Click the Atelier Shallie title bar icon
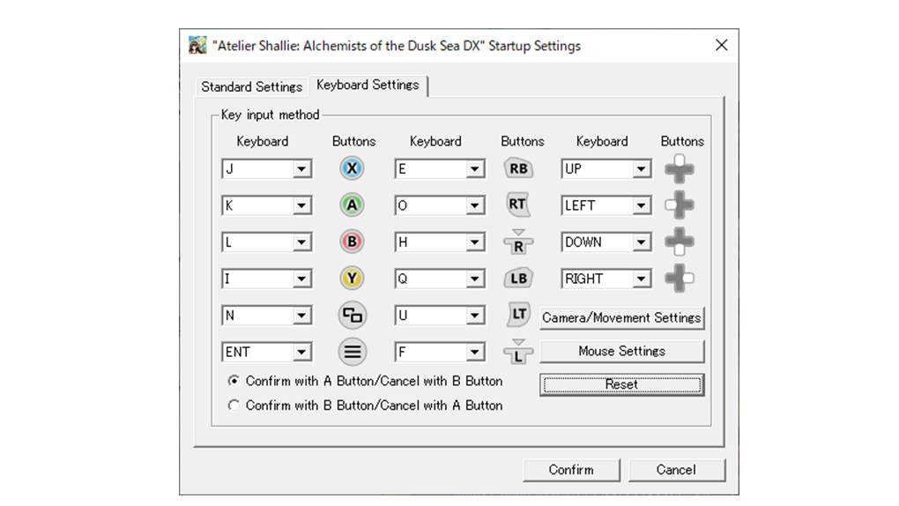899x506 pixels. coord(197,45)
